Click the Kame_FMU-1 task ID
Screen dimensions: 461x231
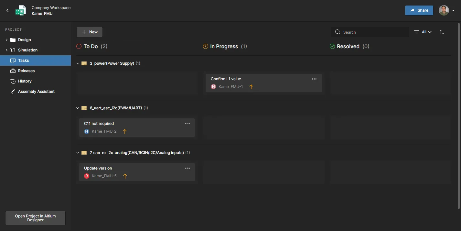point(231,87)
